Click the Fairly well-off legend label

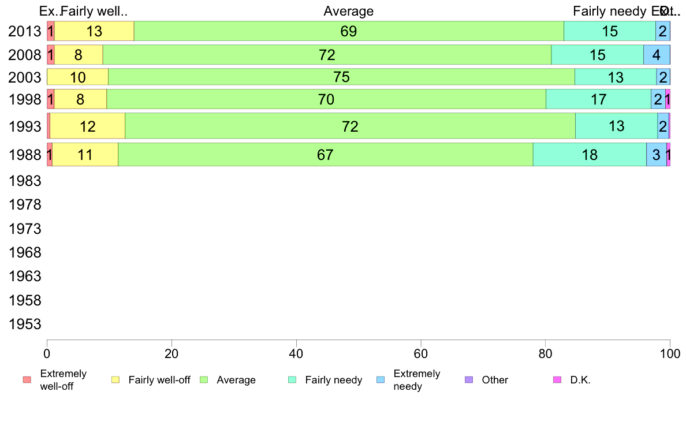coord(159,380)
